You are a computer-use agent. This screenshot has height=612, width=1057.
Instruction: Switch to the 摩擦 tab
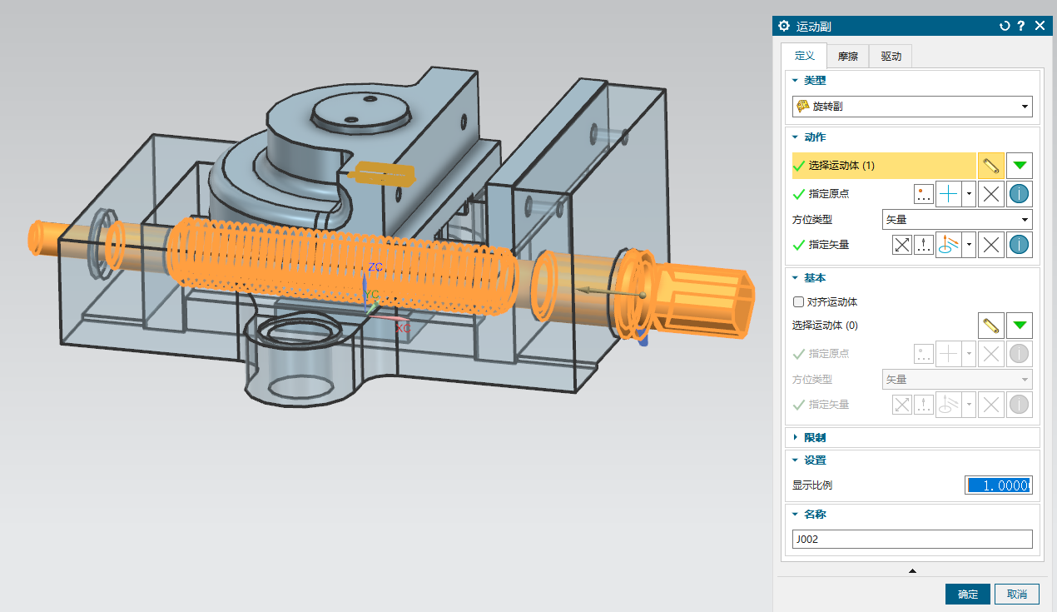[847, 57]
